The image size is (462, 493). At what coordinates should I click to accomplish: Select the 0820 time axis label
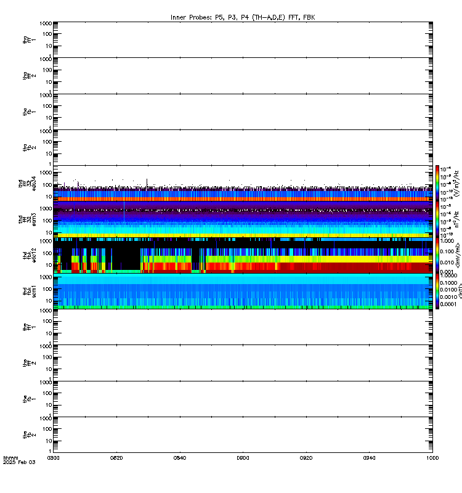click(116, 458)
